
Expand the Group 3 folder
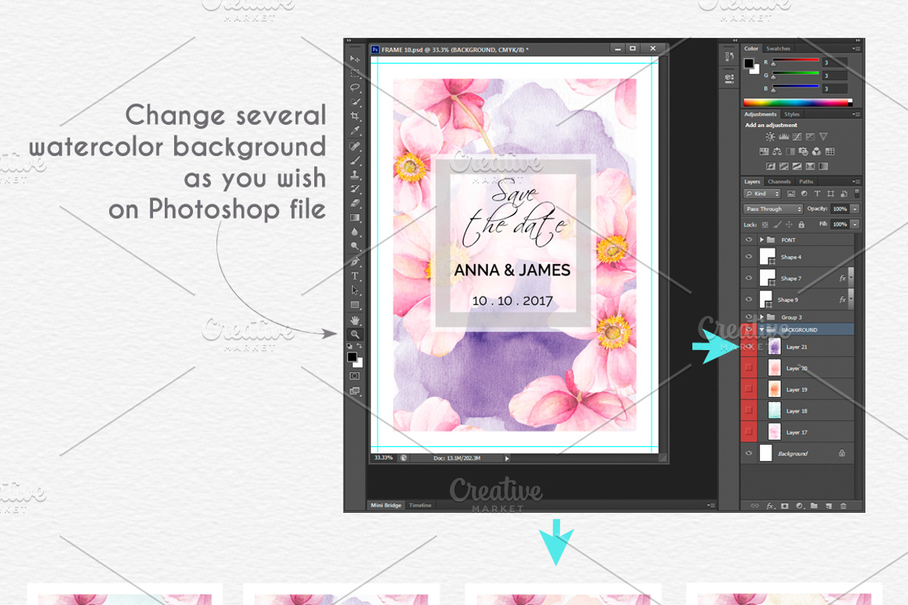click(762, 317)
